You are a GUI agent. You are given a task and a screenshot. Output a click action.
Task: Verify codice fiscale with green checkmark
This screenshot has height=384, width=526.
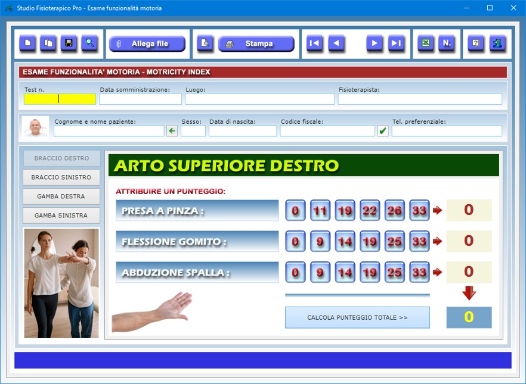(x=383, y=131)
